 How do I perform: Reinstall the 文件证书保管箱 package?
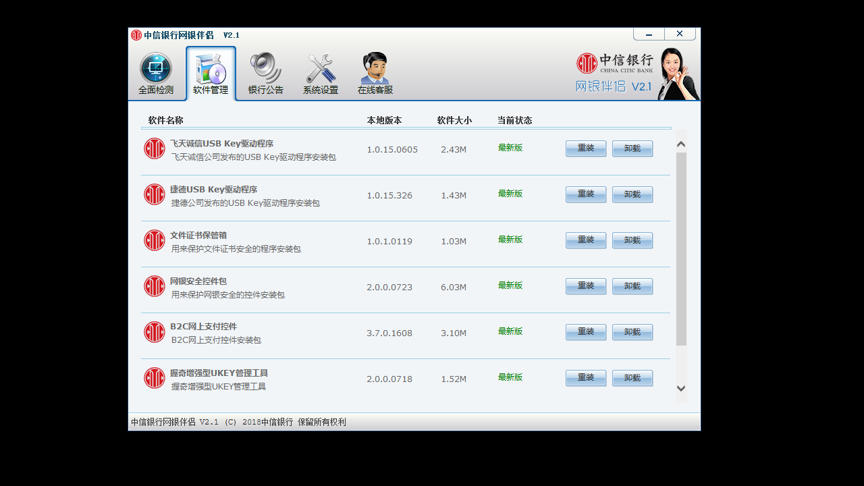pos(585,240)
